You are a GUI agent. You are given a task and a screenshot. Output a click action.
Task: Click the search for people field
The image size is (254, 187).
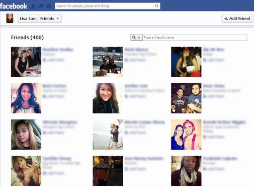[104, 6]
